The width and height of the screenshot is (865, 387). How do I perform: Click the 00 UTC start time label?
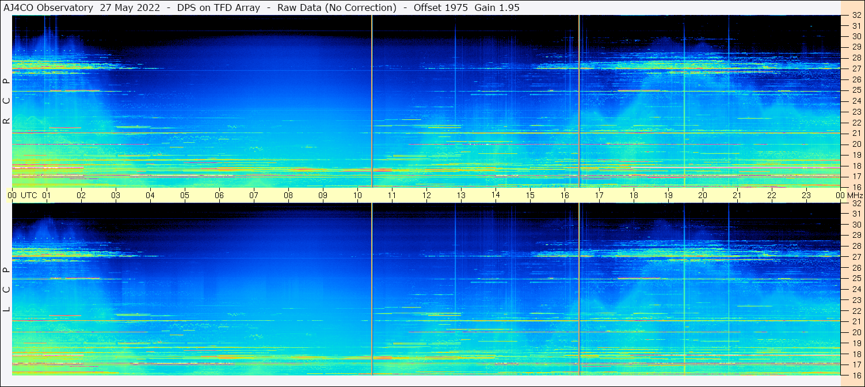tap(22, 195)
